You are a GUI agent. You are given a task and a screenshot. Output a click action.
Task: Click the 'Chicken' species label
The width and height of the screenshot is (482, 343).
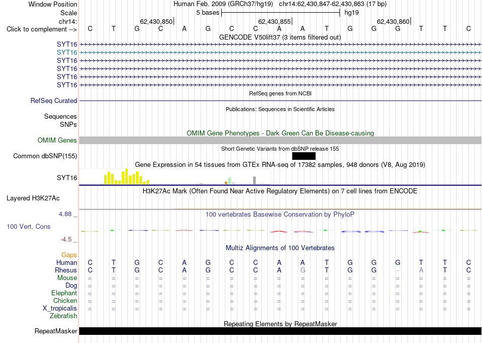click(65, 300)
